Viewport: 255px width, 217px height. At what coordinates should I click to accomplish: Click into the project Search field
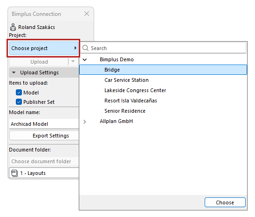coord(164,48)
